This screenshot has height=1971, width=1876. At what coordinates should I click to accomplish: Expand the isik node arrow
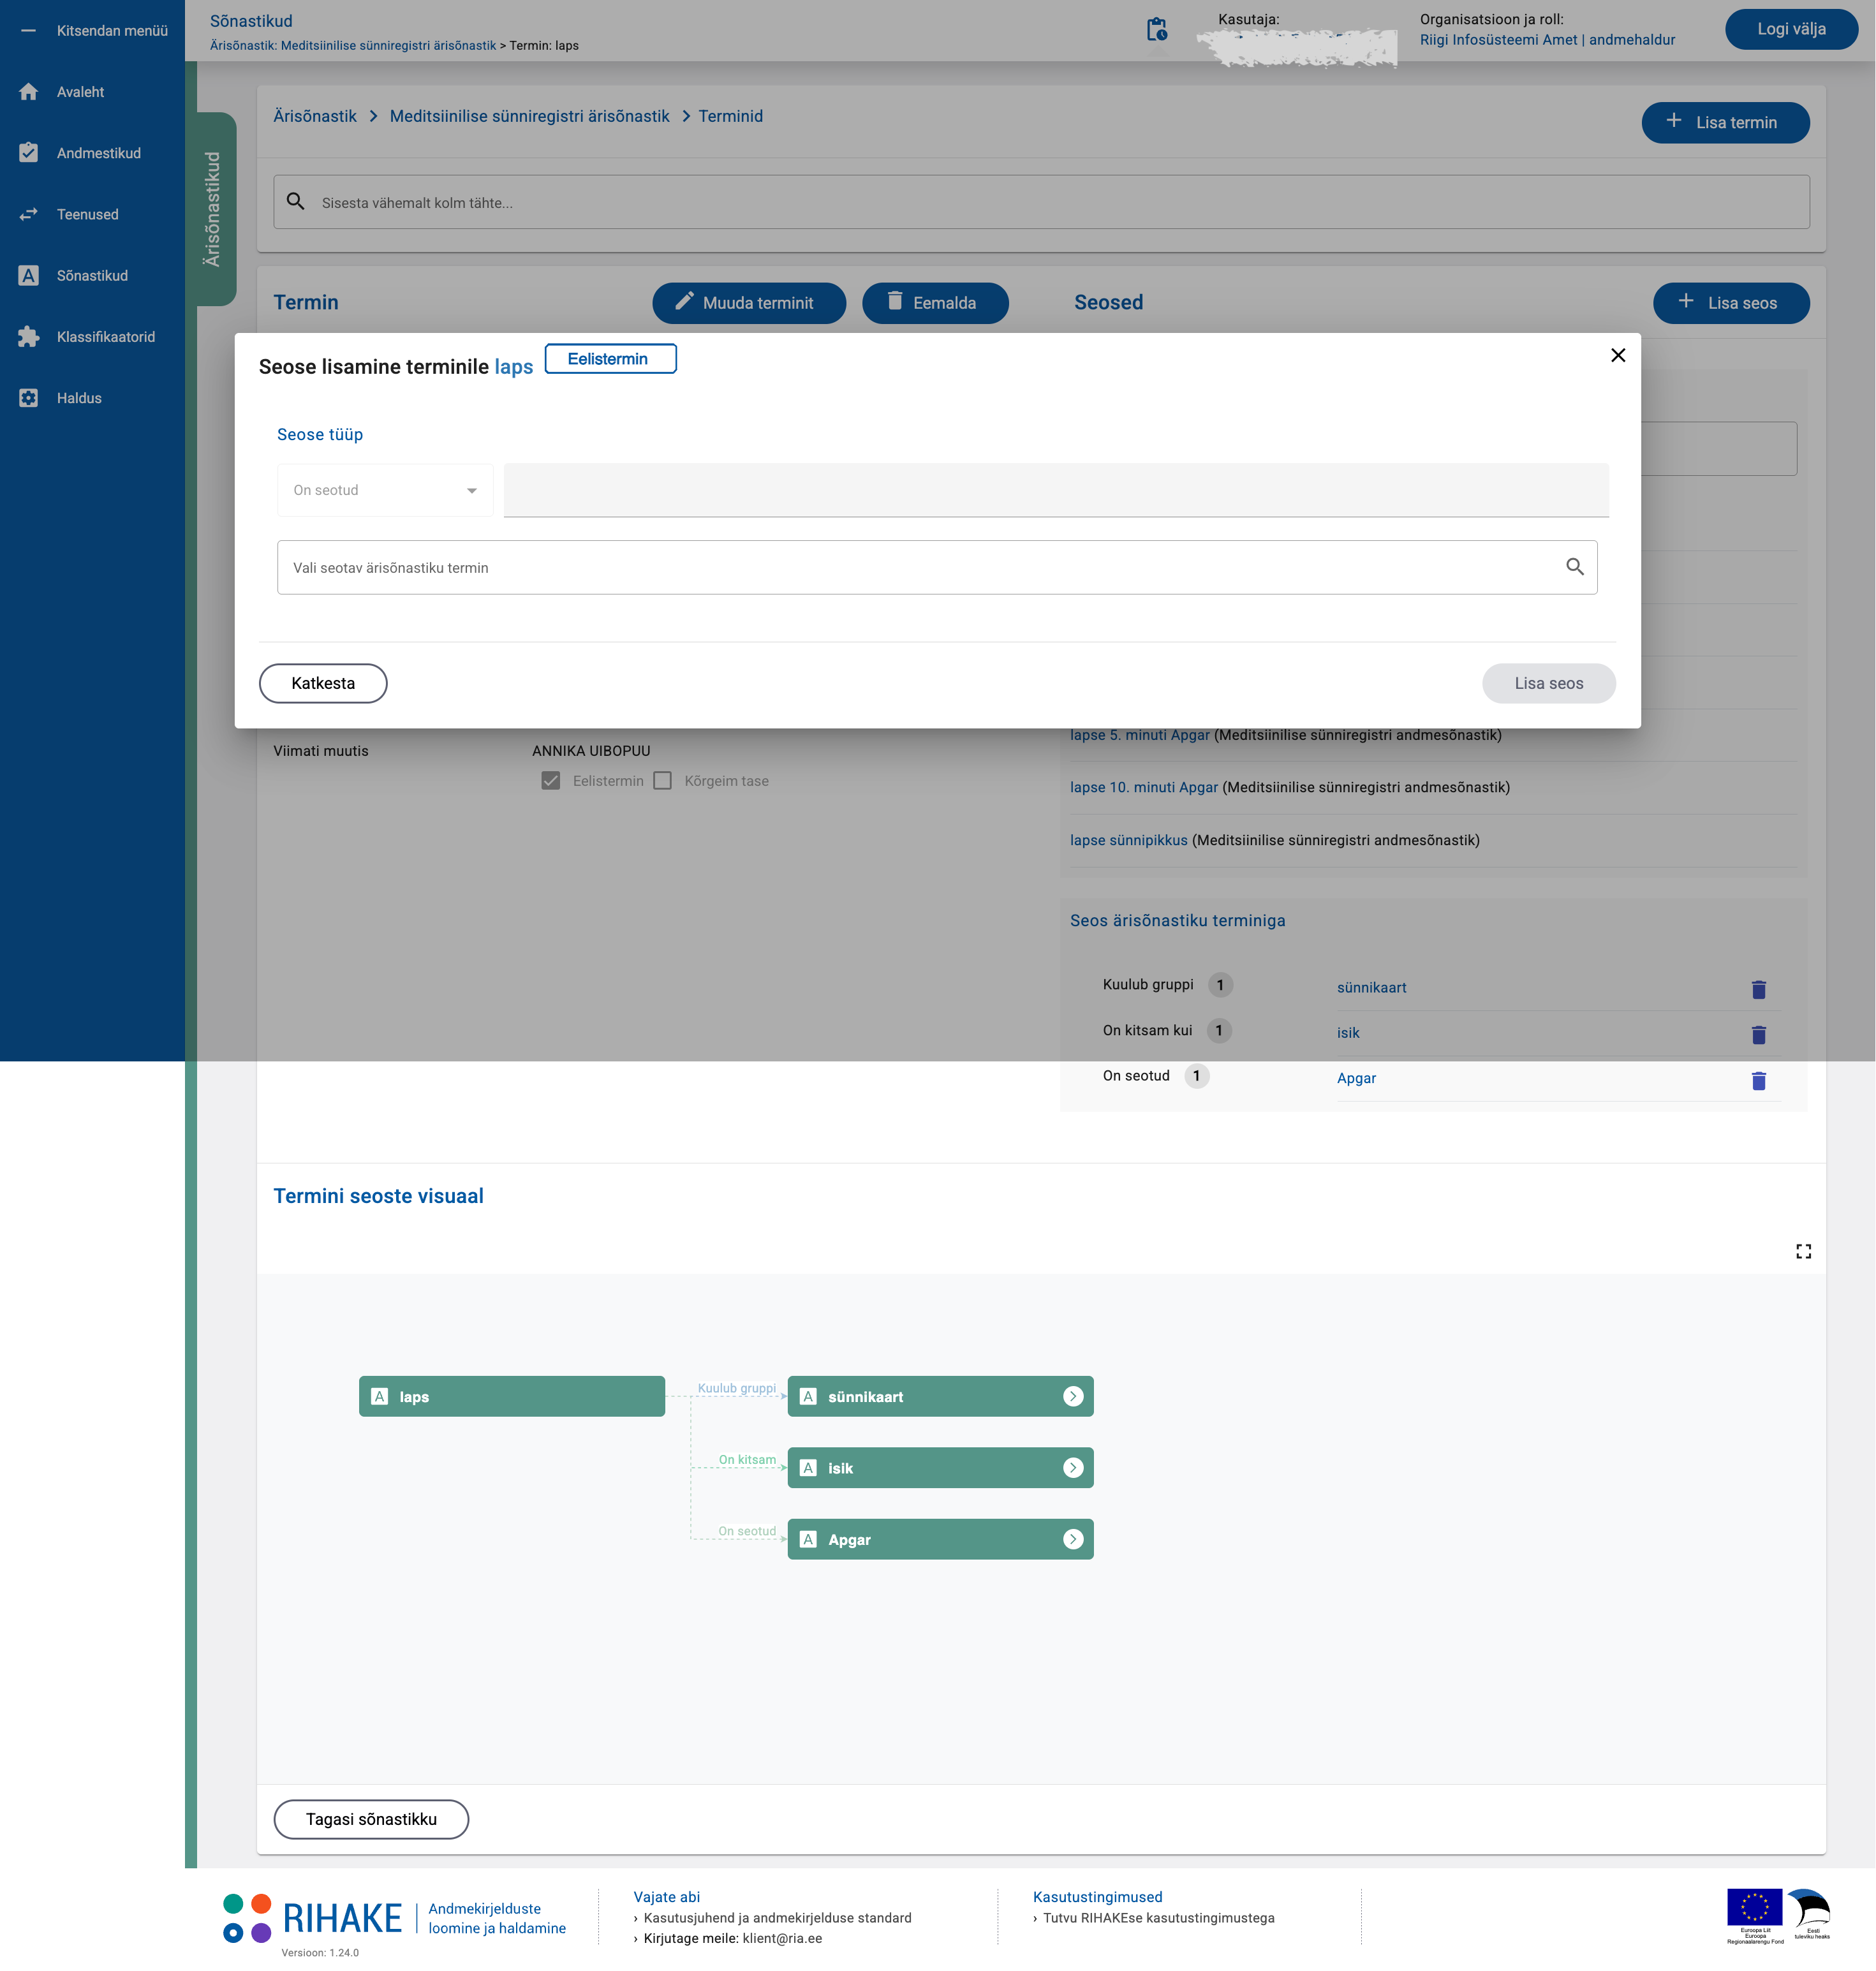coord(1072,1467)
